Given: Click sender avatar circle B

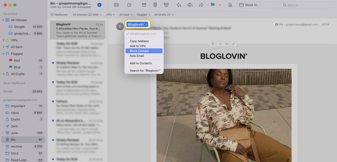Looking at the screenshot, I should (120, 27).
